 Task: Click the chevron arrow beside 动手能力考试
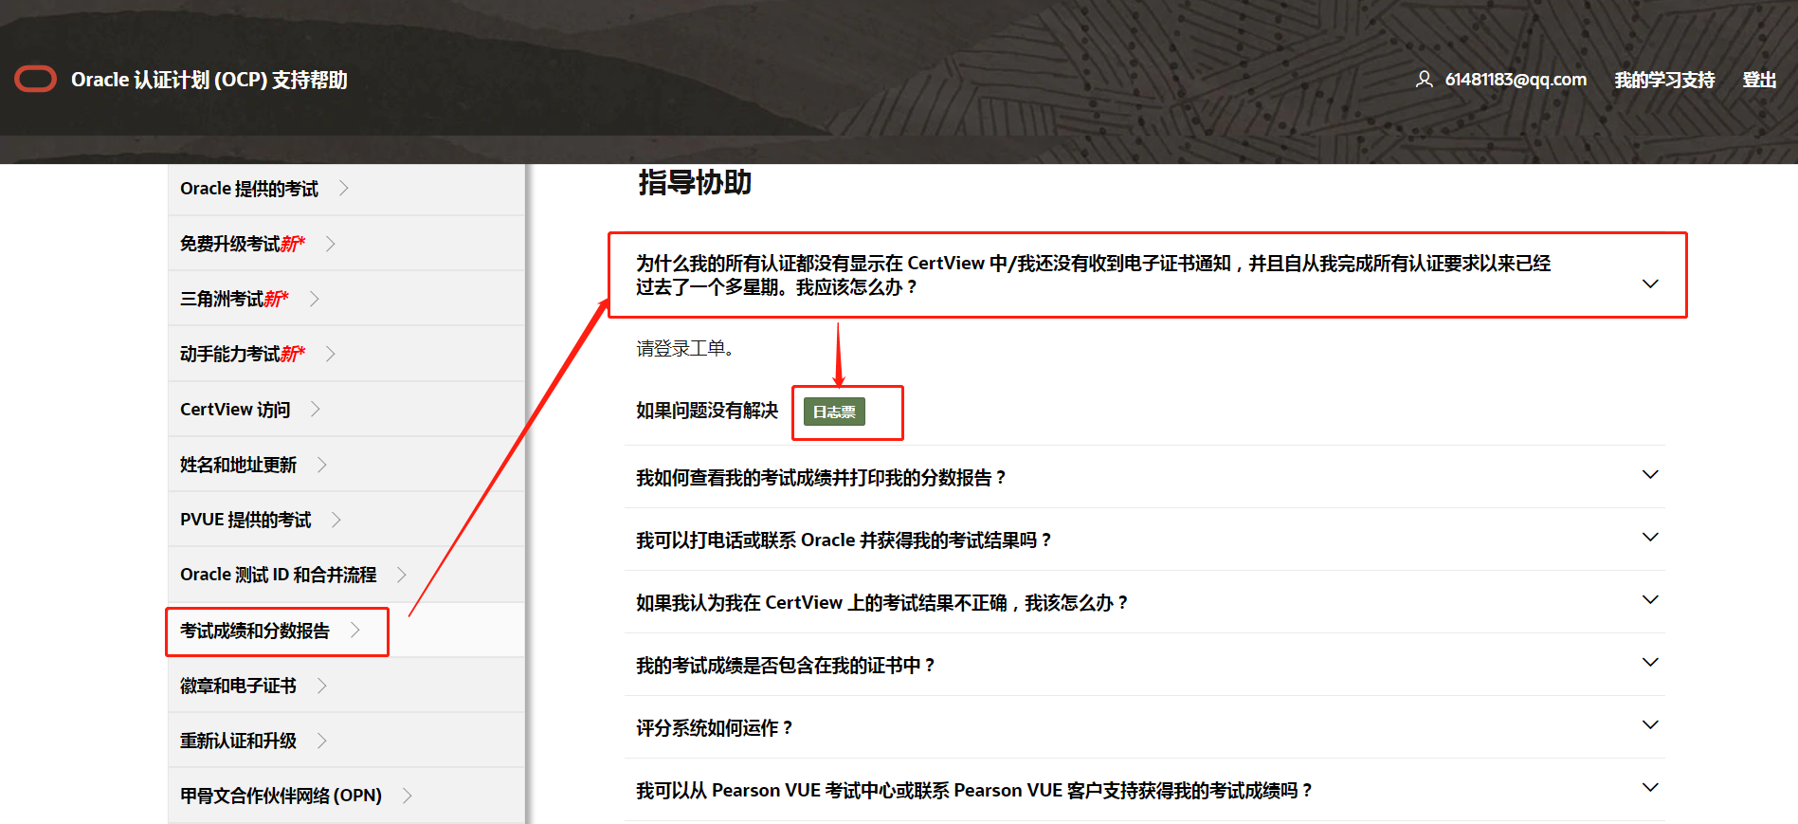(x=331, y=354)
